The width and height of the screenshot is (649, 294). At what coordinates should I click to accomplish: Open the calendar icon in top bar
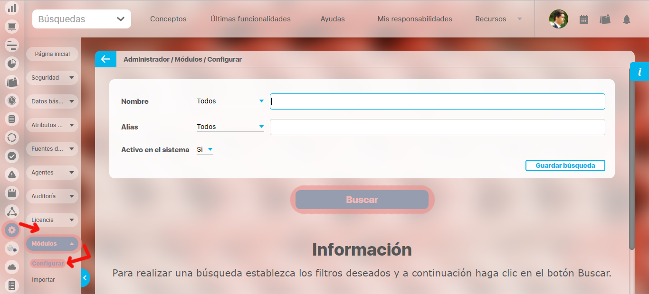584,19
